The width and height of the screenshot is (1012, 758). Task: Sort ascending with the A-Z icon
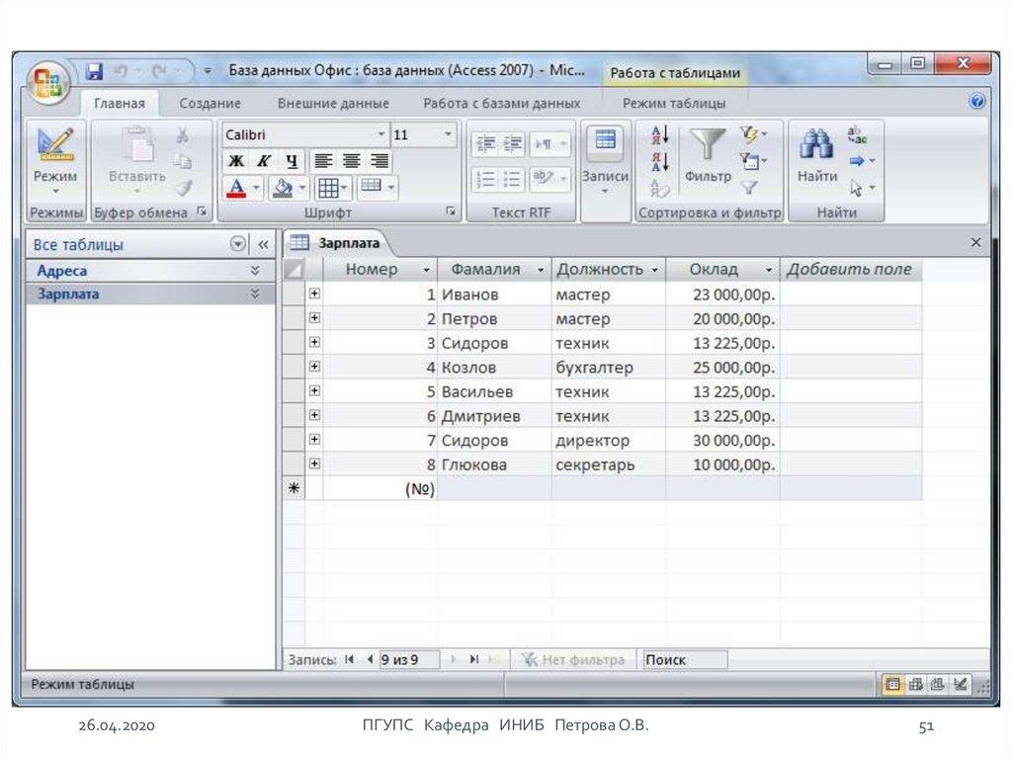click(661, 135)
